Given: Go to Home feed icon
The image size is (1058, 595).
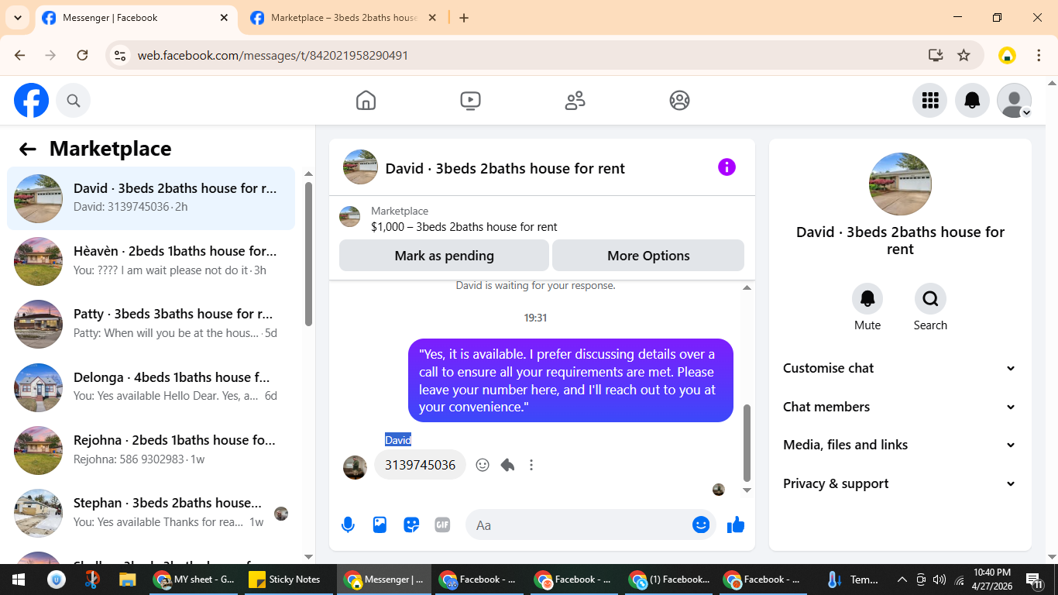Looking at the screenshot, I should click(366, 101).
